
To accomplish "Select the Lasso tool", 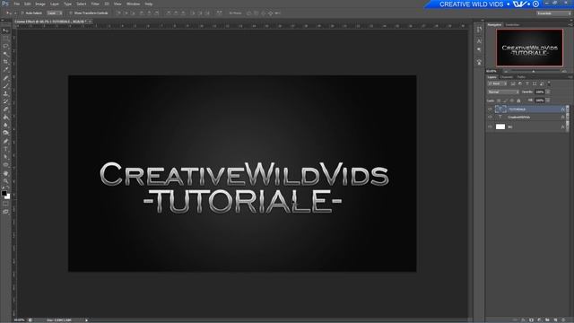I will pos(5,46).
